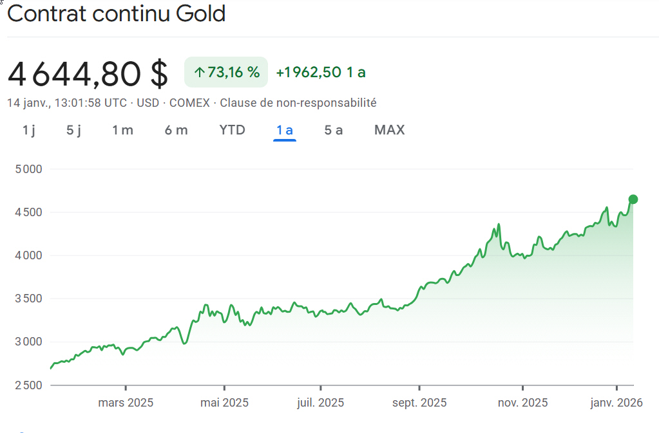
Task: Click the green up-arrow icon in percentage badge
Action: (199, 73)
